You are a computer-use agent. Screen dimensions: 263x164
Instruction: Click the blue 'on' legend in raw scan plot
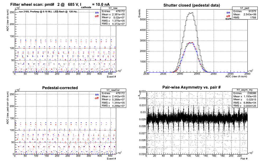tap(97, 13)
